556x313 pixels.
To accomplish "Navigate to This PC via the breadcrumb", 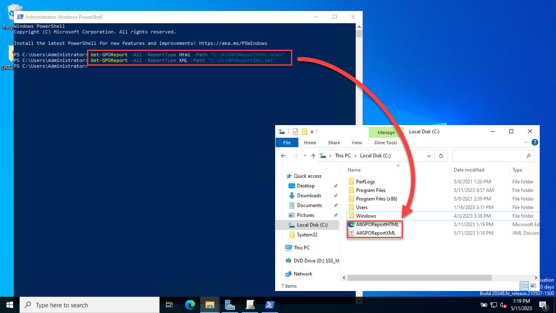I will [x=343, y=156].
